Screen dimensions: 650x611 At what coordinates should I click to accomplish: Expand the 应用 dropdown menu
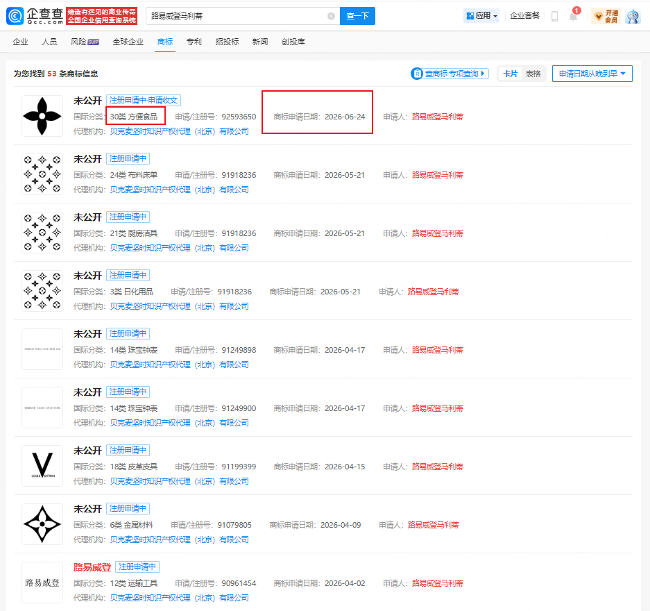(481, 16)
